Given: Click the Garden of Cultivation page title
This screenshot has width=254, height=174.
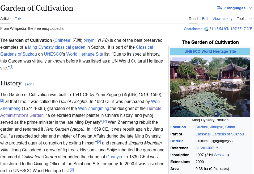Looking at the screenshot, I should click(37, 8).
